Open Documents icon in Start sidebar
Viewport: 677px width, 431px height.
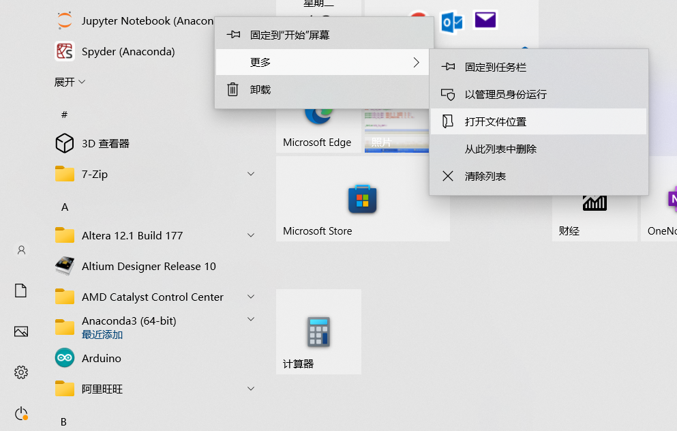tap(20, 291)
